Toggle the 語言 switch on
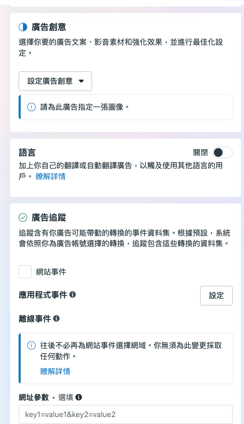The image size is (244, 424). pyautogui.click(x=222, y=153)
